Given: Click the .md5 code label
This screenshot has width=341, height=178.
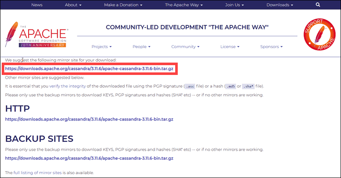Looking at the screenshot, I should tap(231, 86).
